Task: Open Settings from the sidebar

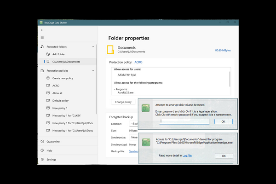Action: [x=52, y=160]
